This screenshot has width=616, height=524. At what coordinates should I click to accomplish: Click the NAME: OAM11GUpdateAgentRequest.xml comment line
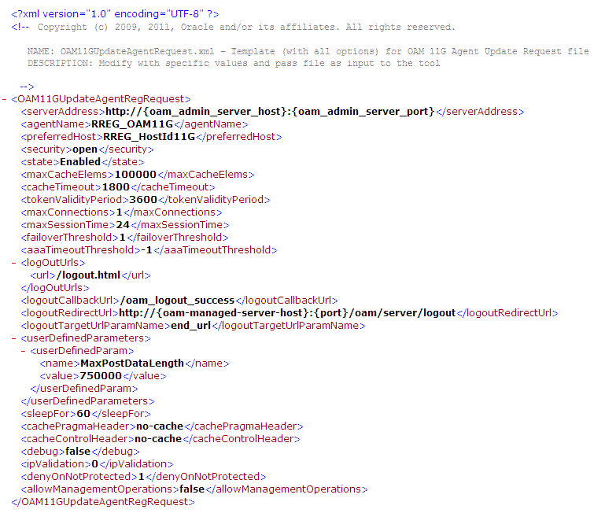coord(308,51)
